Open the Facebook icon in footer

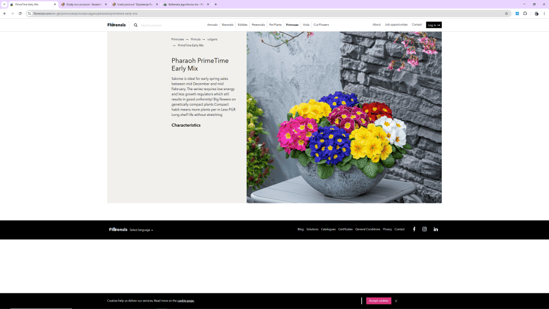pyautogui.click(x=414, y=229)
